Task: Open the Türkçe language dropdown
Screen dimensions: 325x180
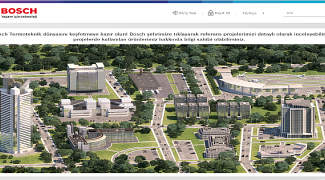Action: click(x=253, y=13)
